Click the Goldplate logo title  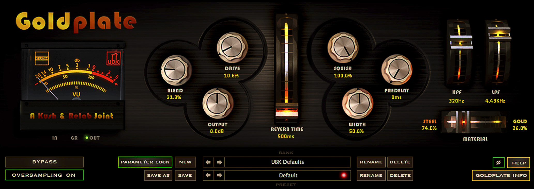coord(76,22)
